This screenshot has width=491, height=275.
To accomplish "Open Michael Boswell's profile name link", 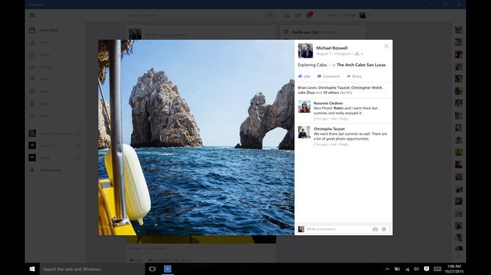I will [x=332, y=47].
